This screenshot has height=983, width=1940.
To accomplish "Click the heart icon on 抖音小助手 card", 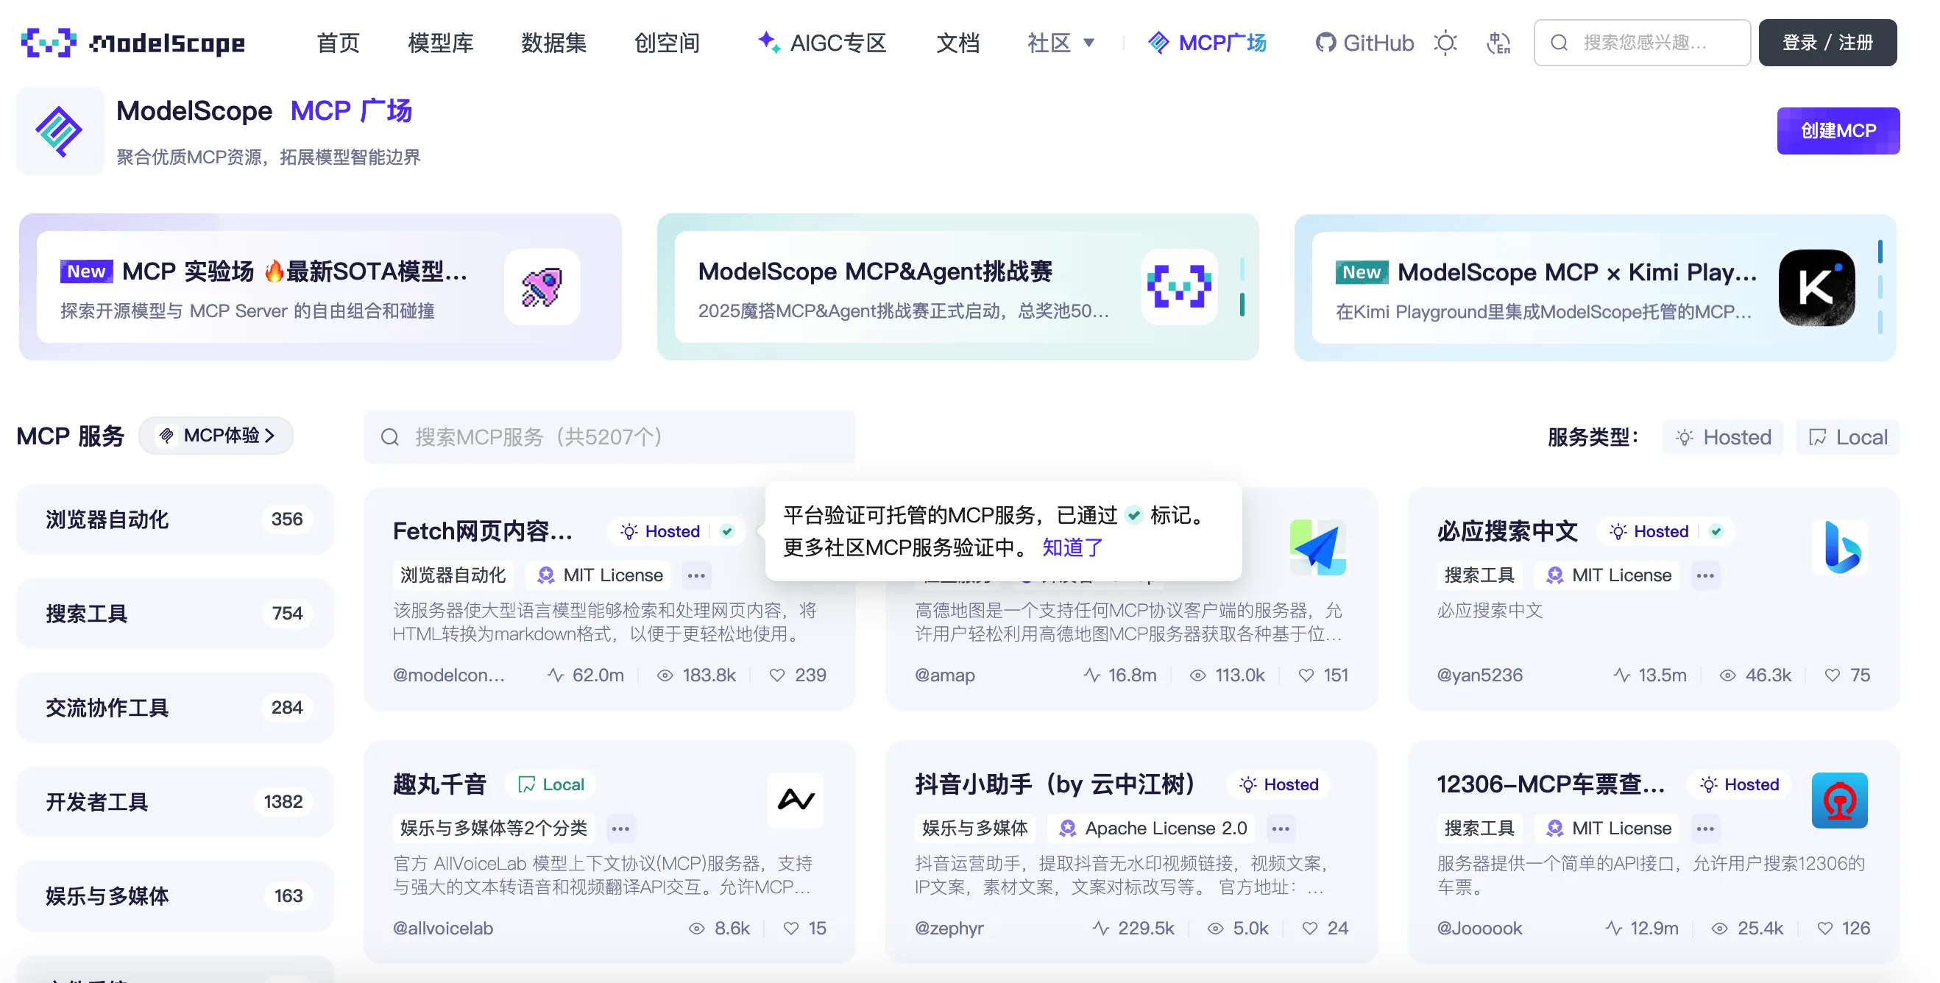I will click(1311, 928).
